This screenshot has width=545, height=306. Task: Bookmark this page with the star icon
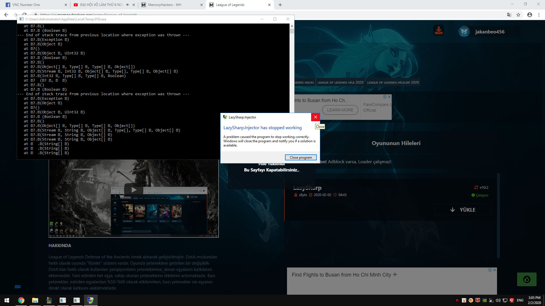(x=518, y=15)
